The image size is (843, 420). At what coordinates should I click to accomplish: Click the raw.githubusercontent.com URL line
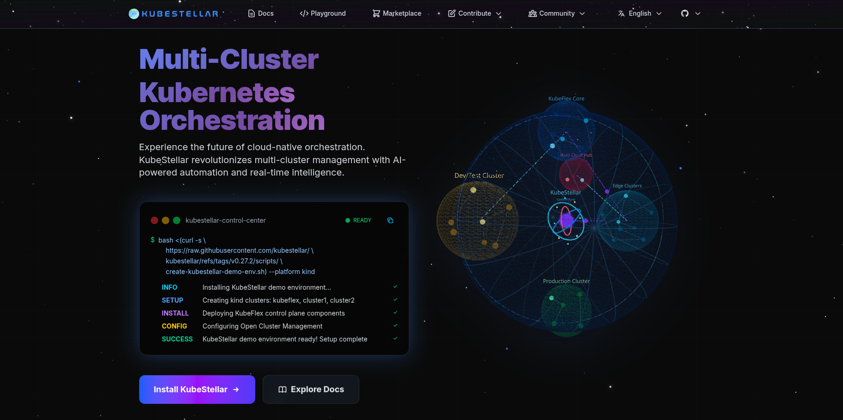(240, 250)
